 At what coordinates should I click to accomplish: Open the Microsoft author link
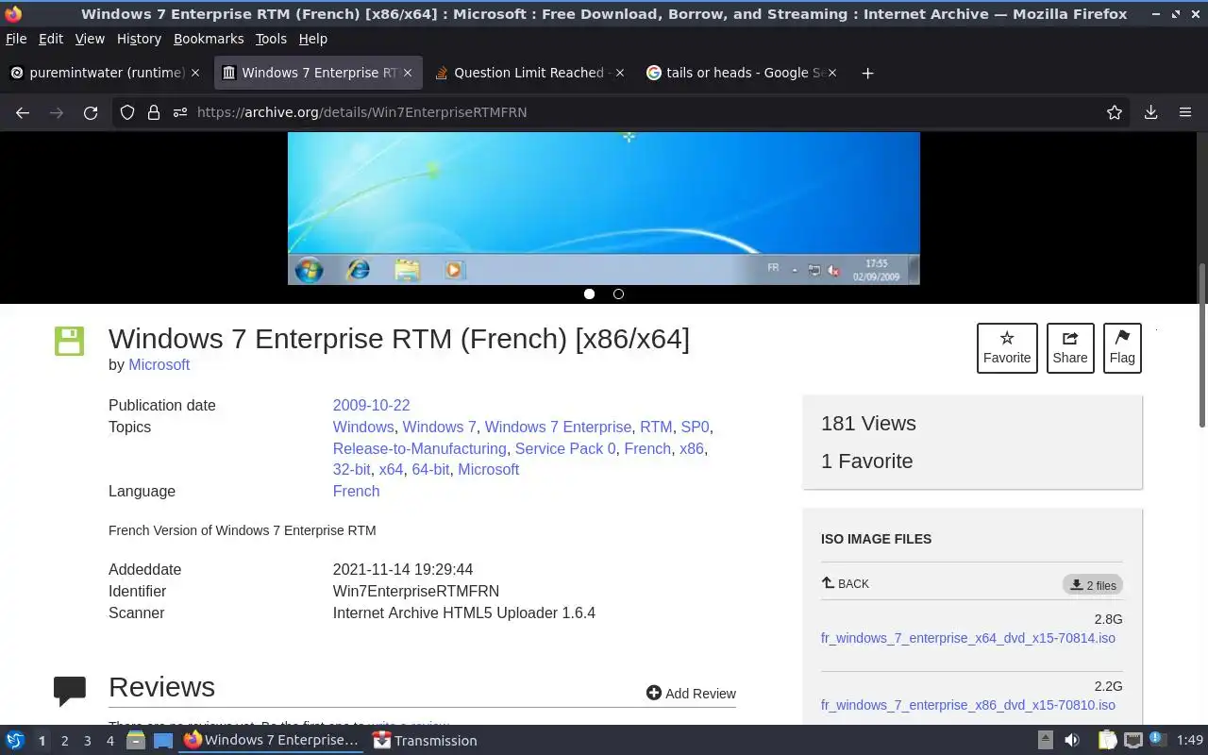(x=159, y=364)
